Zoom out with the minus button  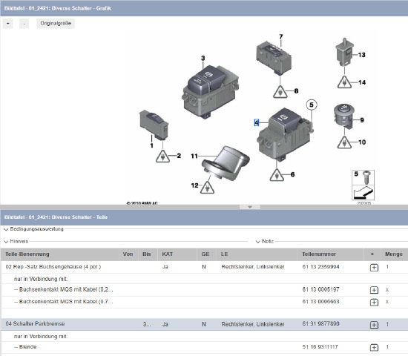24,24
